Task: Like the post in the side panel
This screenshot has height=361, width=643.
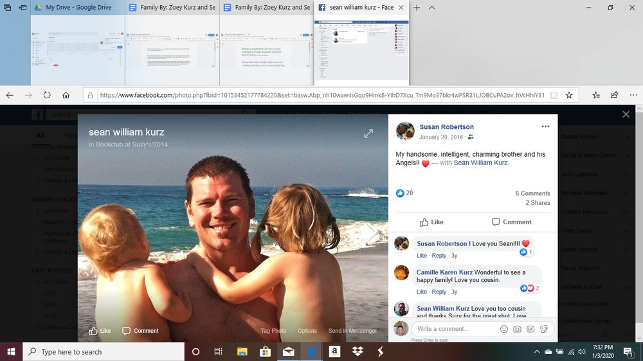Action: coord(431,222)
